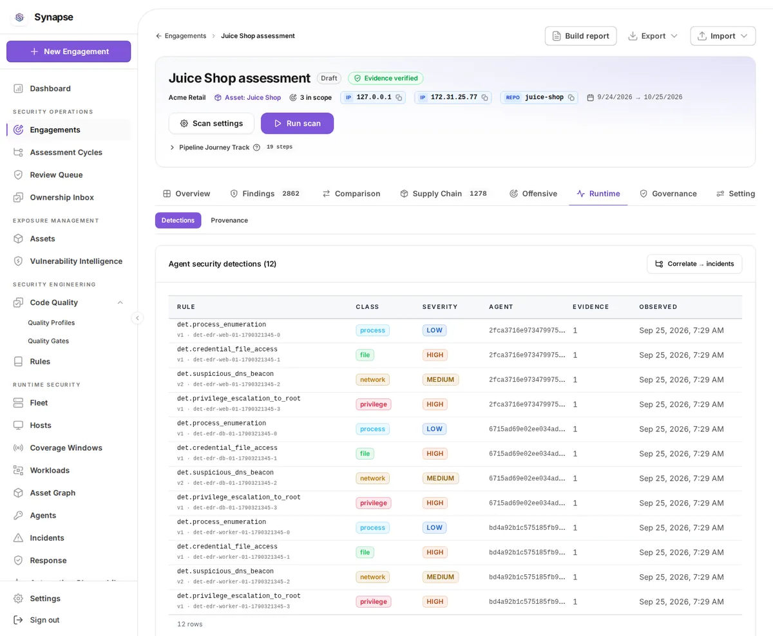Copy IP 172.31.25.77 using copy icon
This screenshot has height=636, width=773.
(x=484, y=98)
